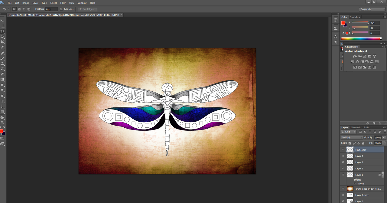
Task: Click the color spectrum ramp
Action: click(x=361, y=39)
